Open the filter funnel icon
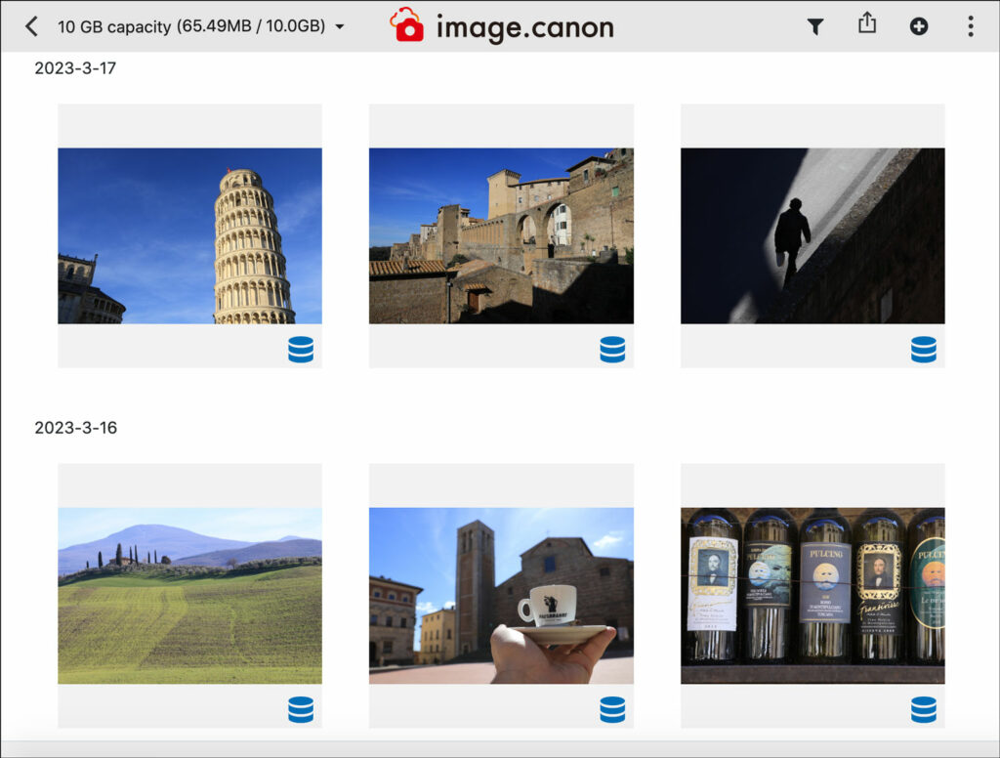 tap(815, 27)
